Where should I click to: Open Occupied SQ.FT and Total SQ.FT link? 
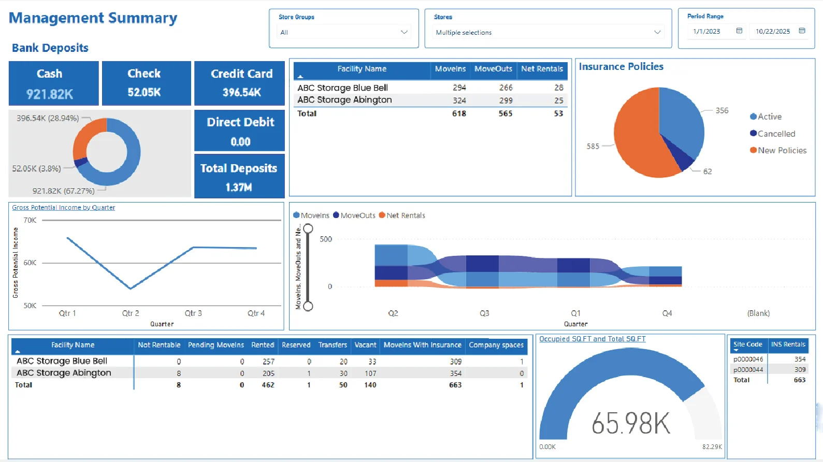pos(592,339)
